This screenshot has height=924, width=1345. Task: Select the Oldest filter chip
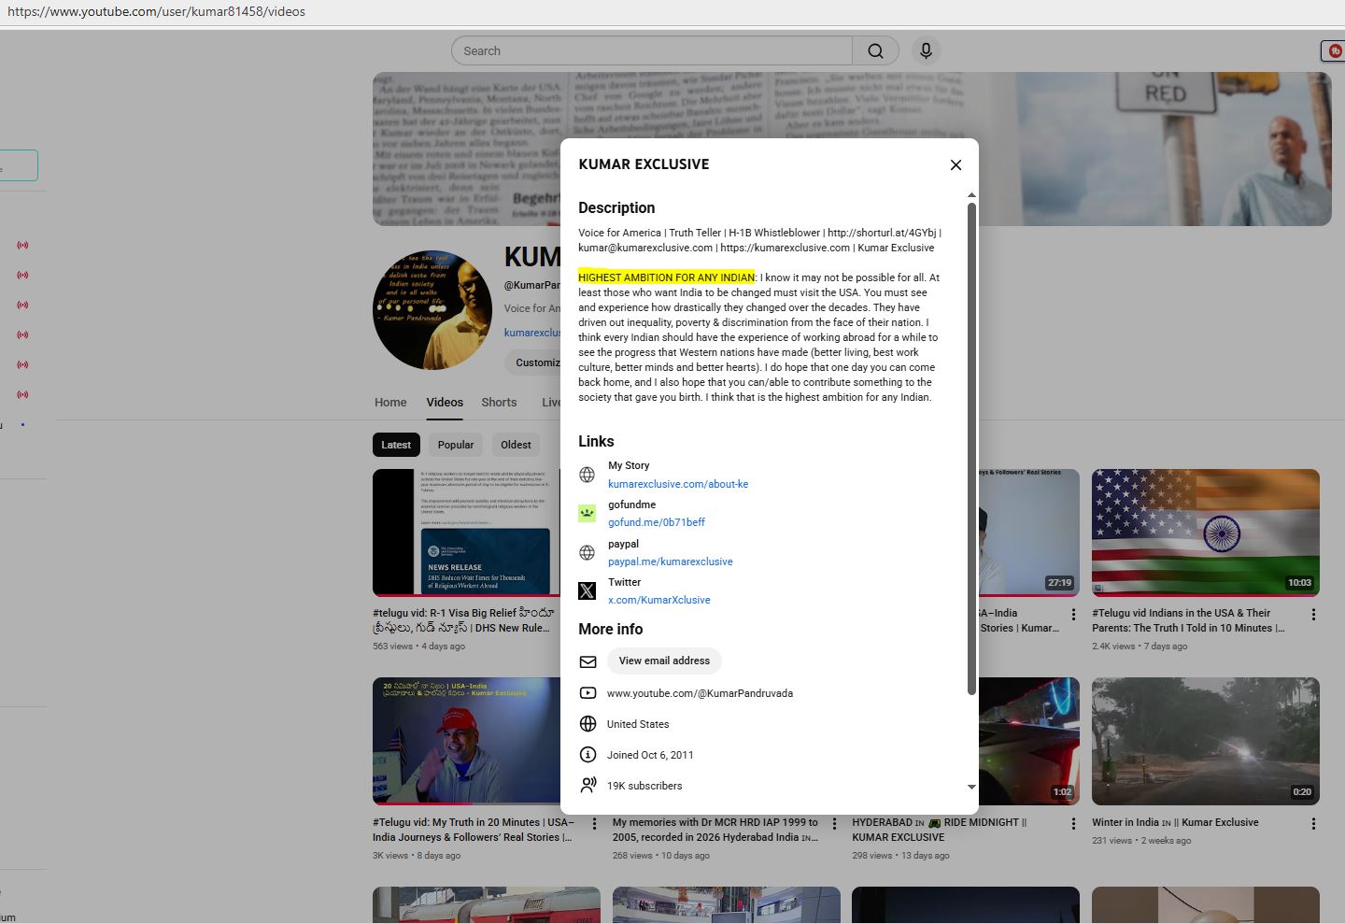click(x=516, y=445)
